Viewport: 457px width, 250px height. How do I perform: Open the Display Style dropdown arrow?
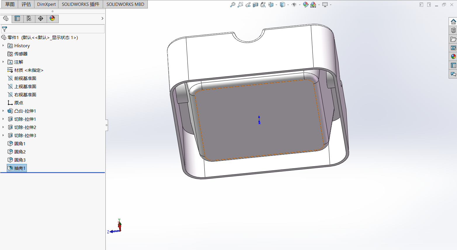pos(288,5)
